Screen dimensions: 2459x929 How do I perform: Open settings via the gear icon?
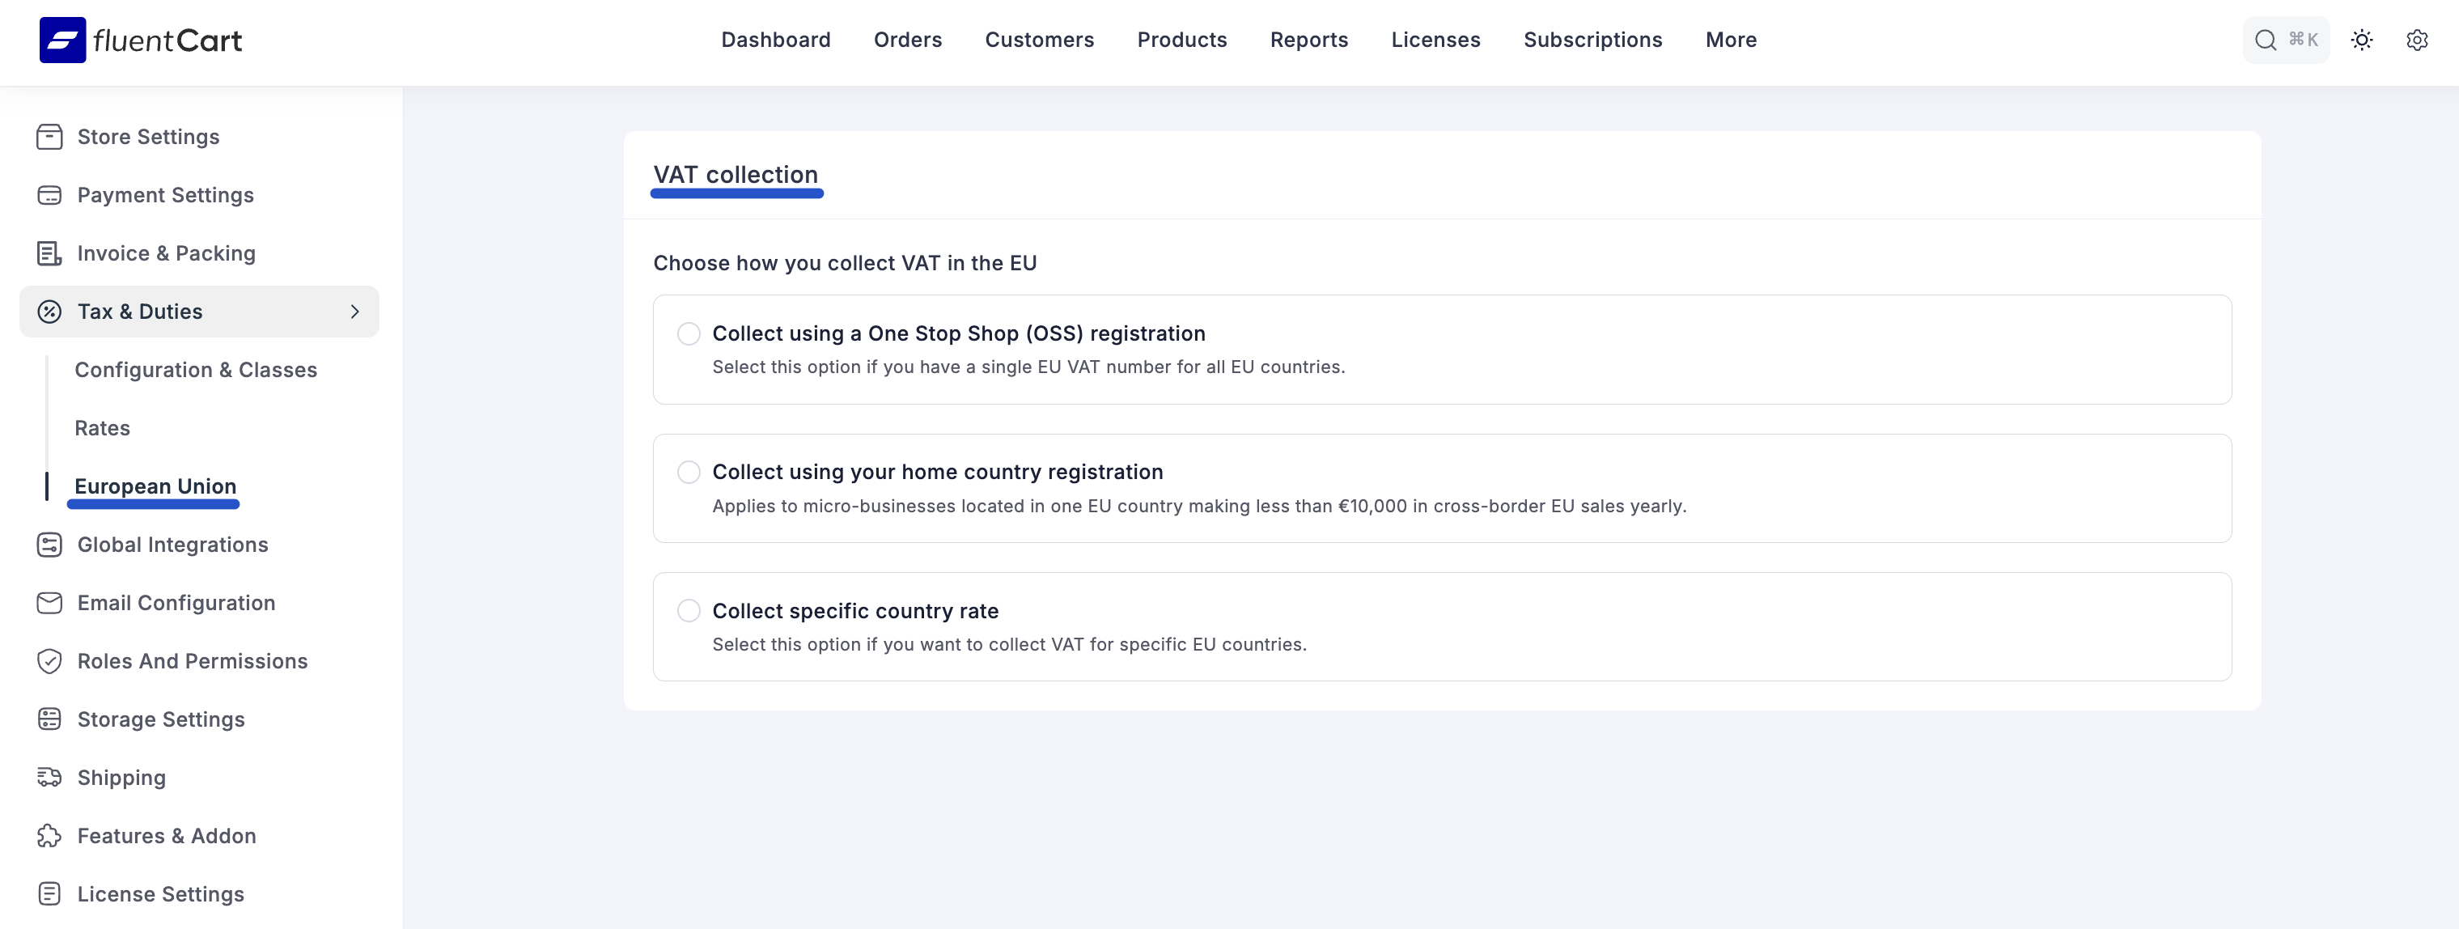(2417, 39)
